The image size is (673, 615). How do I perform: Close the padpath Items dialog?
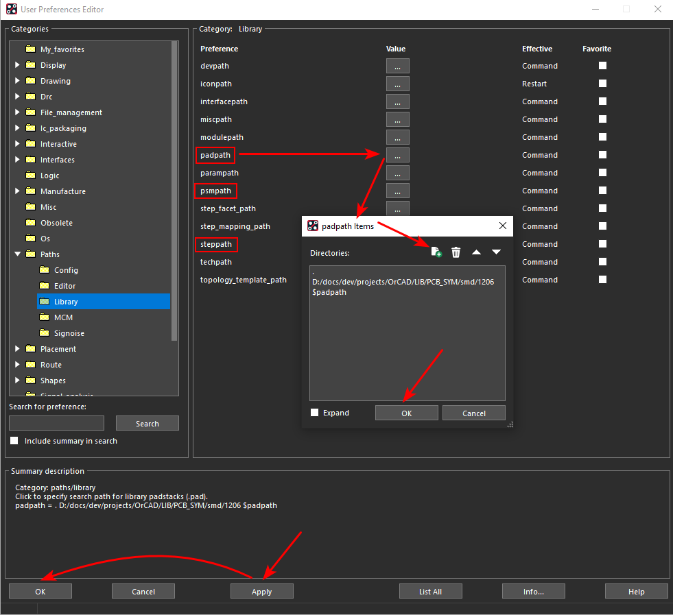[x=503, y=226]
